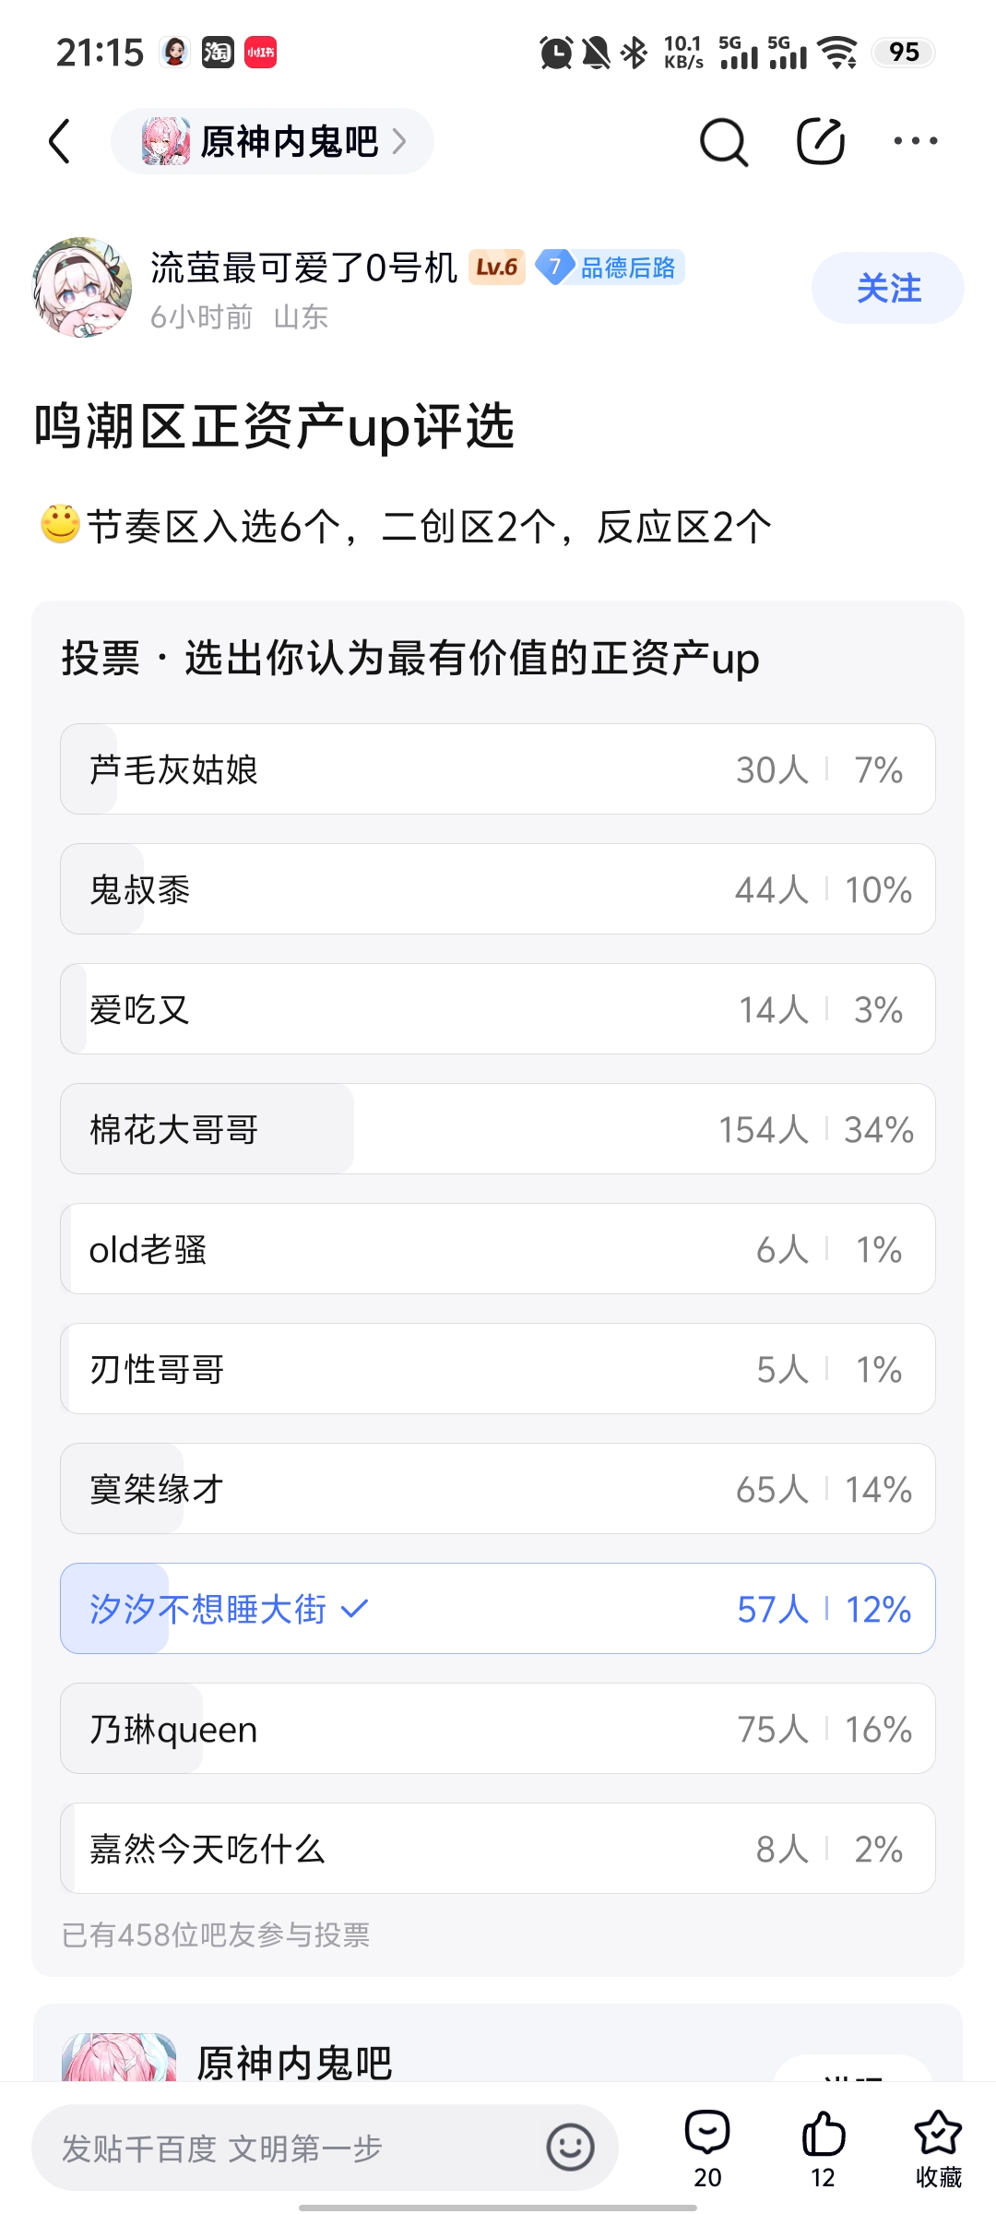Screen dimensions: 996x2214
Task: Tap the 品德后路 badge tag
Action: [x=611, y=268]
